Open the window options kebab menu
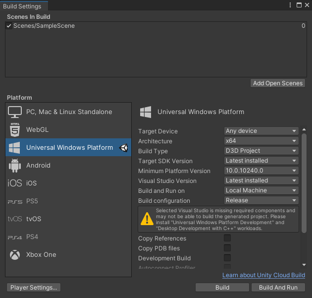The width and height of the screenshot is (312, 298). pyautogui.click(x=290, y=5)
